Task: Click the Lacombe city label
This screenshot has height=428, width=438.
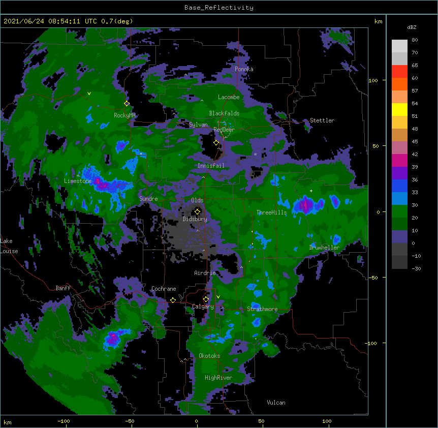Action: pos(229,97)
